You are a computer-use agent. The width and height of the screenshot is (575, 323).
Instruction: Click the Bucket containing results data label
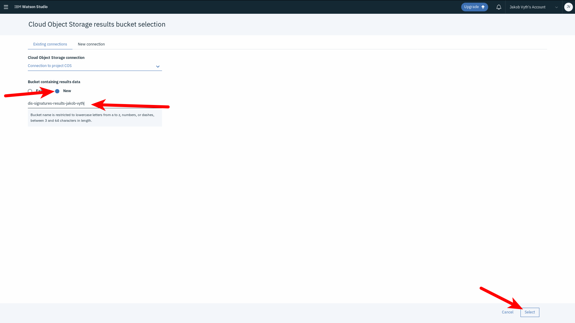tap(54, 82)
